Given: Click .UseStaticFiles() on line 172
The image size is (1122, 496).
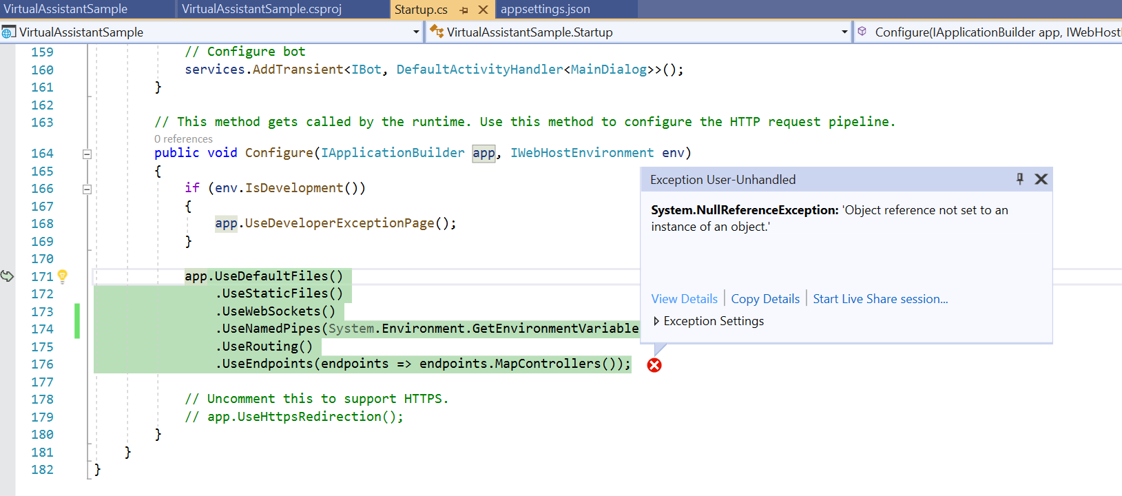Looking at the screenshot, I should 279,293.
